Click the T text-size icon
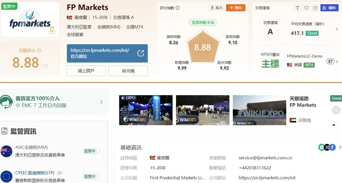 297,8
